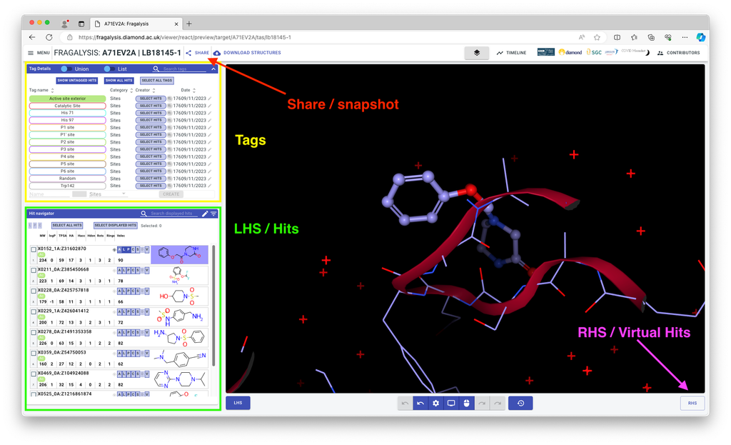Select the Catalytic Site tag
Image resolution: width=731 pixels, height=445 pixels.
68,106
